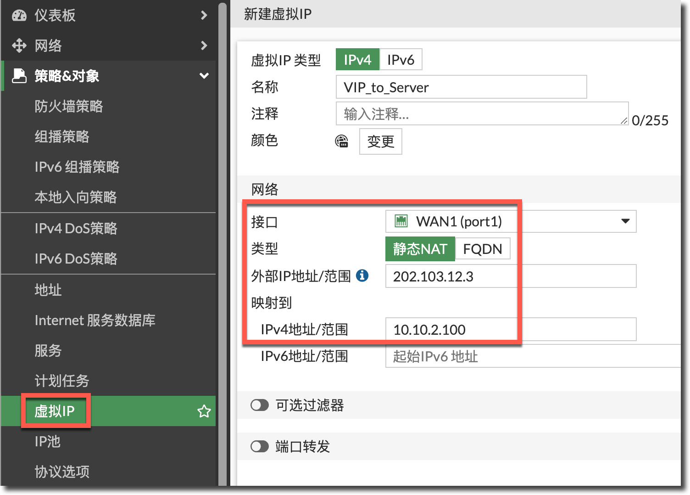Go to the 地址 page
Image resolution: width=690 pixels, height=495 pixels.
(48, 290)
